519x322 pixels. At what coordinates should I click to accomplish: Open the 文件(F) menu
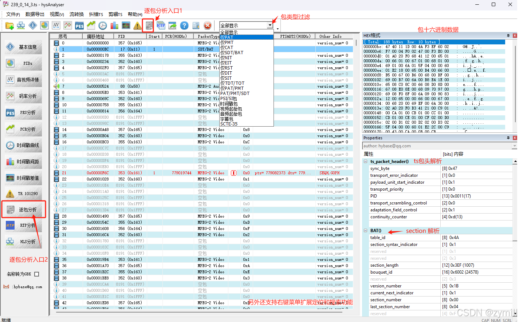pos(13,14)
